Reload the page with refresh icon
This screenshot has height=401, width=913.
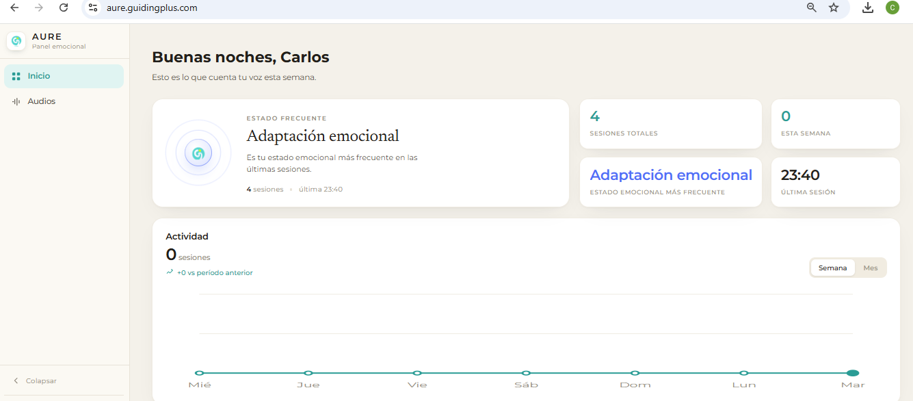(x=64, y=8)
